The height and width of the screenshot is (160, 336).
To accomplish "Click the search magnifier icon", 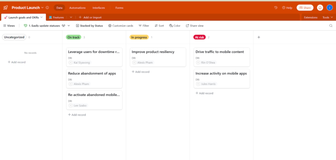I will point(331,26).
